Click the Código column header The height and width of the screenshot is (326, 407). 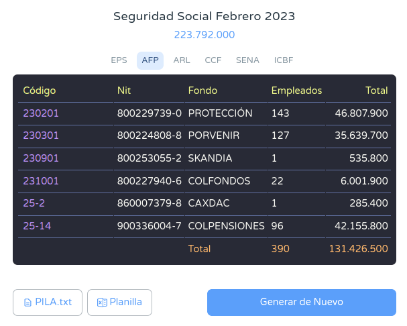[x=40, y=91]
